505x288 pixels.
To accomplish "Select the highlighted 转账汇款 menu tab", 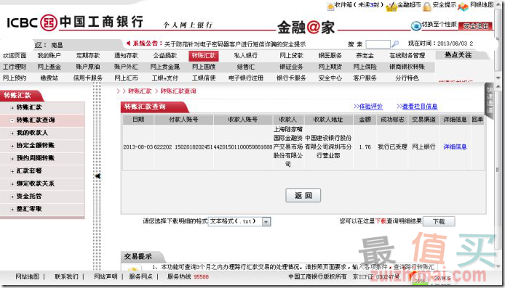I will pos(204,56).
